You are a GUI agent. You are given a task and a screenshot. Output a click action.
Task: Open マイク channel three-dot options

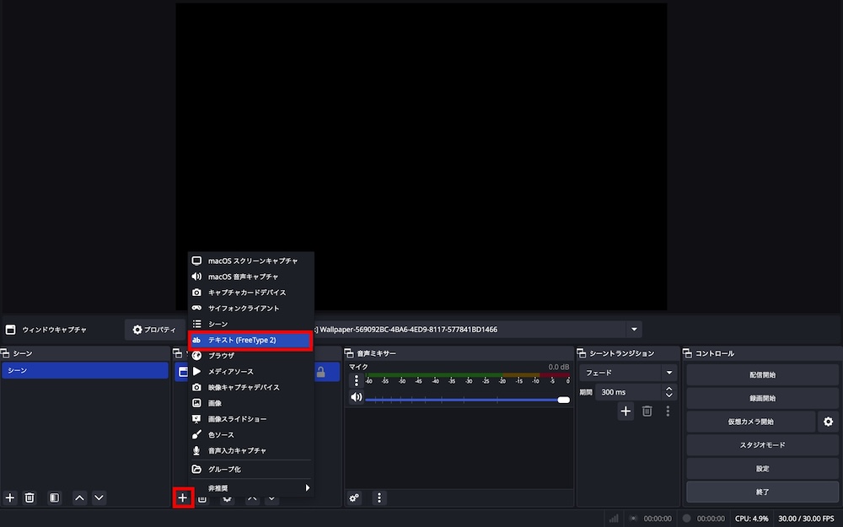[356, 381]
